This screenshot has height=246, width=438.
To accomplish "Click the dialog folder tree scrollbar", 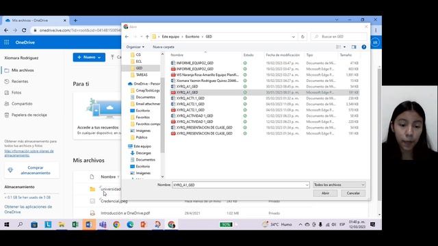I will (162, 115).
